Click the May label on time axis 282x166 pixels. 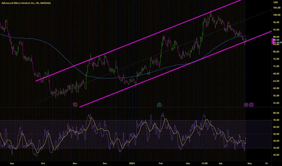click(250, 163)
